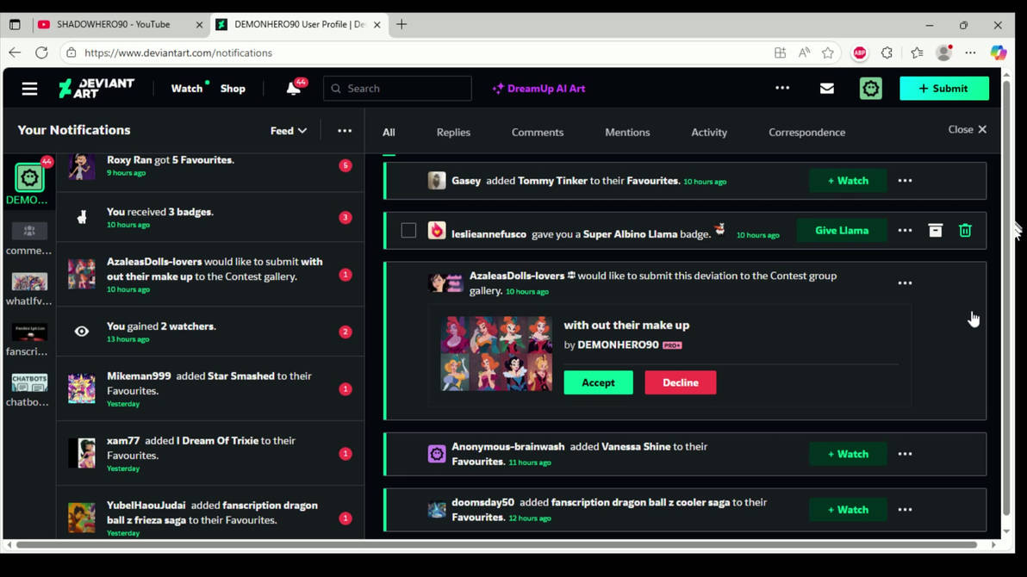The image size is (1027, 577).
Task: Open the DreamUp AI Art link
Action: [x=538, y=89]
